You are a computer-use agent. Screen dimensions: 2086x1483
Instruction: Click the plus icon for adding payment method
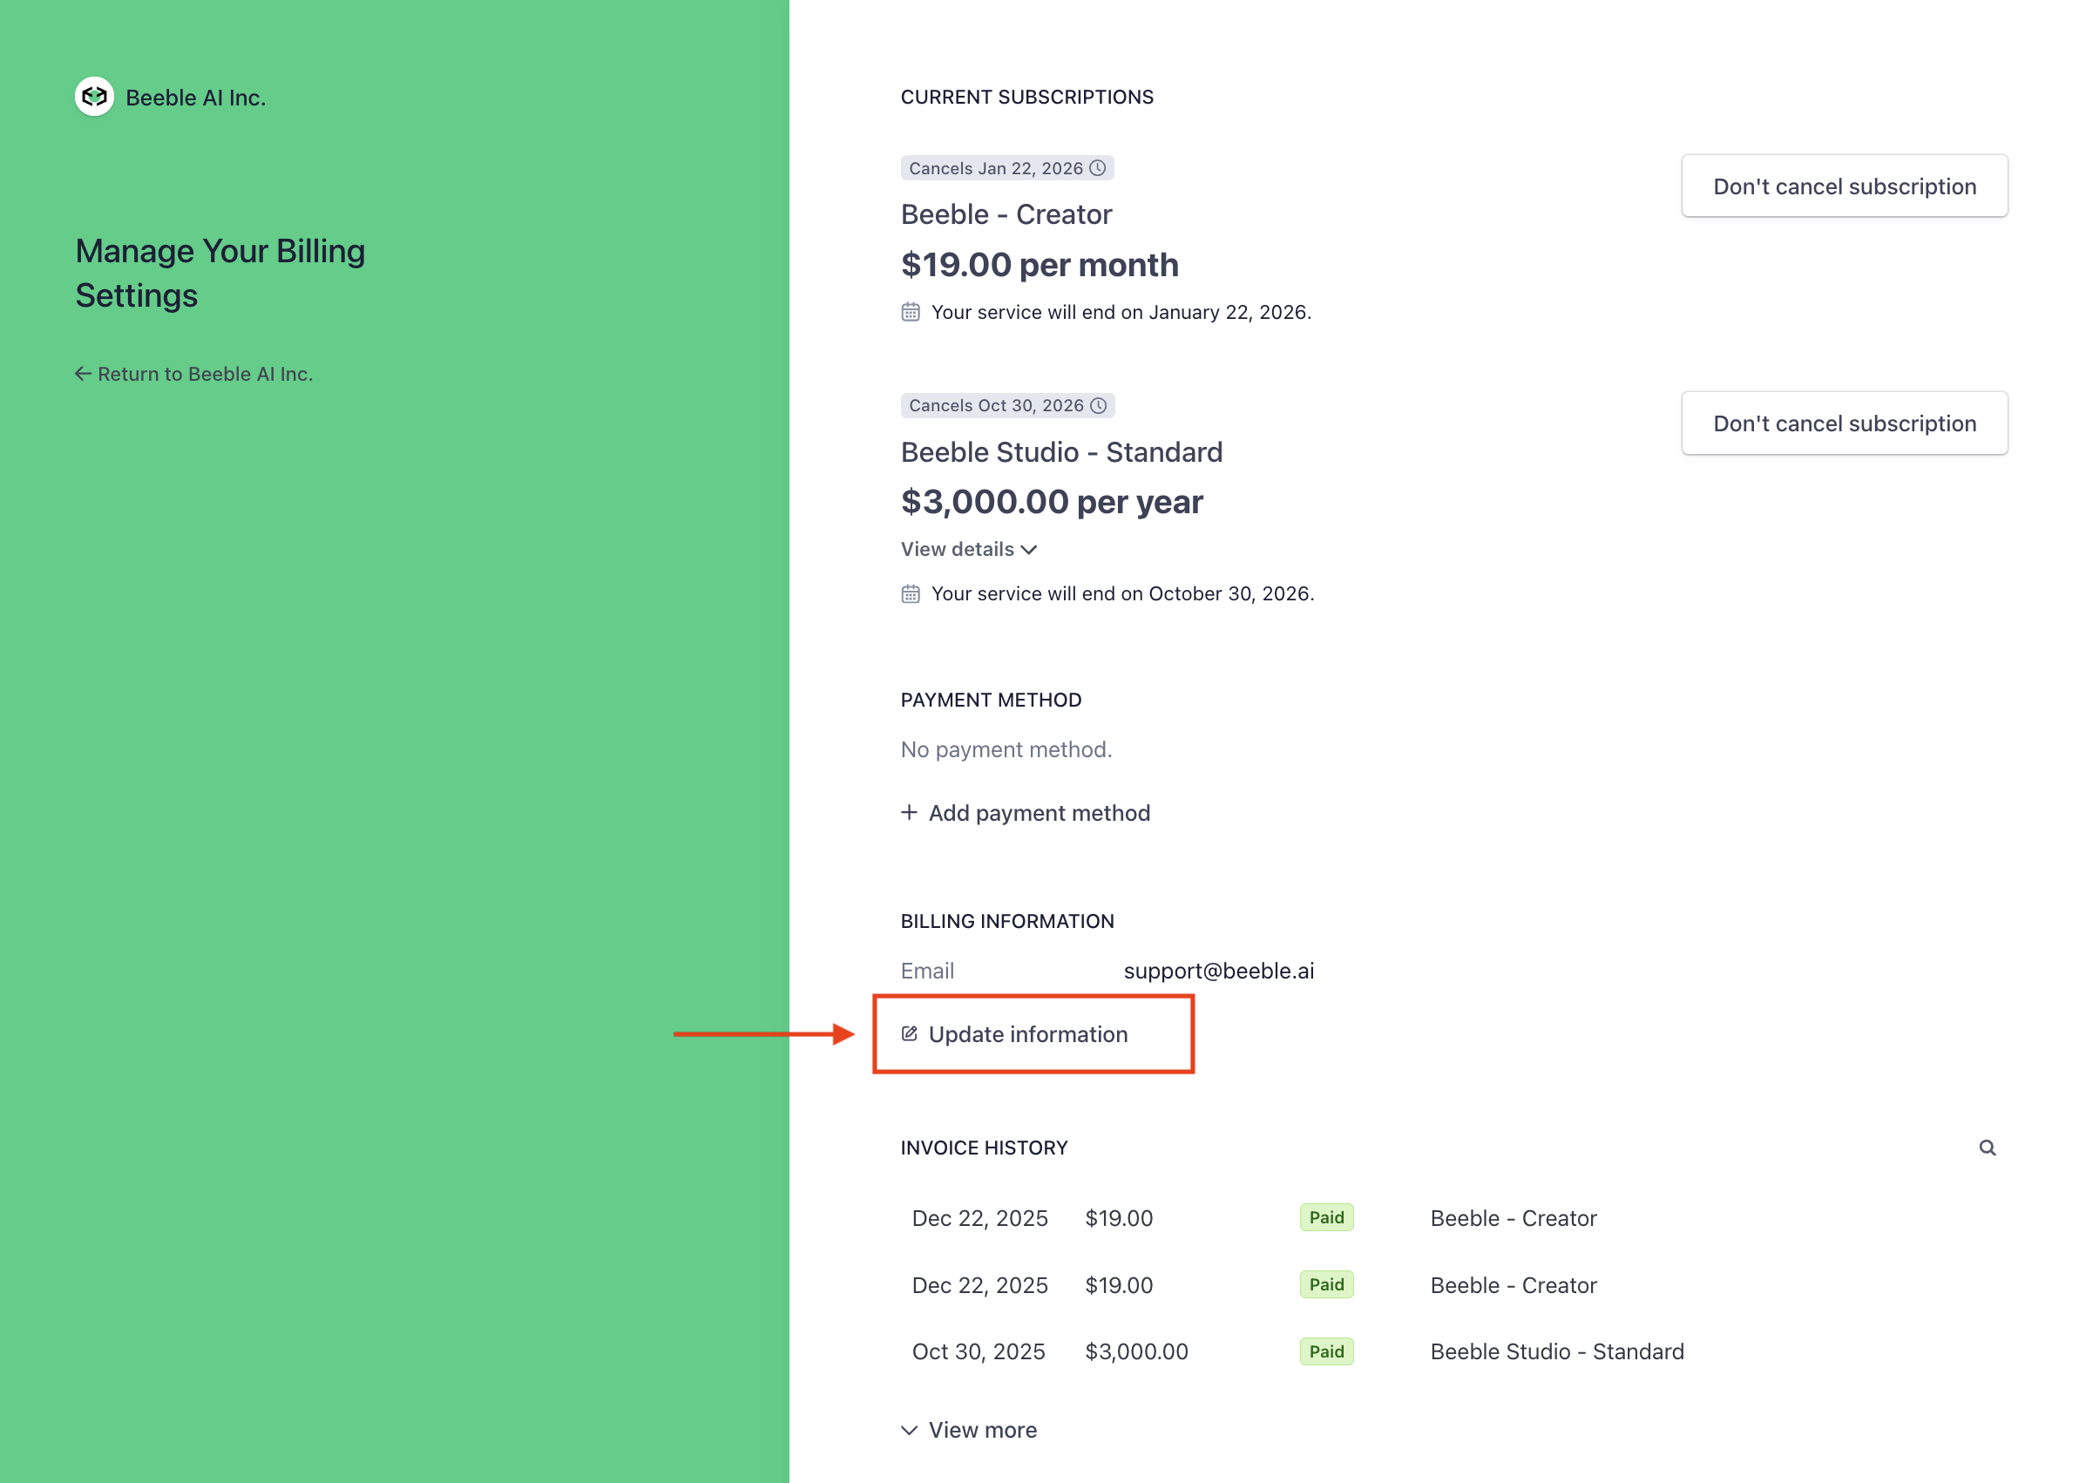(909, 812)
